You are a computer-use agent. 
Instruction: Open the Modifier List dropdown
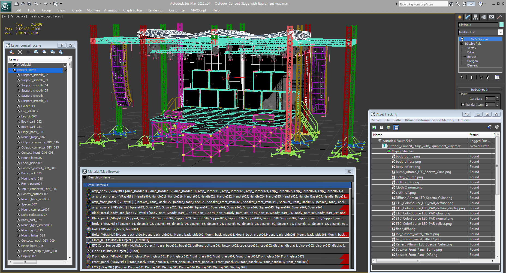tap(500, 32)
